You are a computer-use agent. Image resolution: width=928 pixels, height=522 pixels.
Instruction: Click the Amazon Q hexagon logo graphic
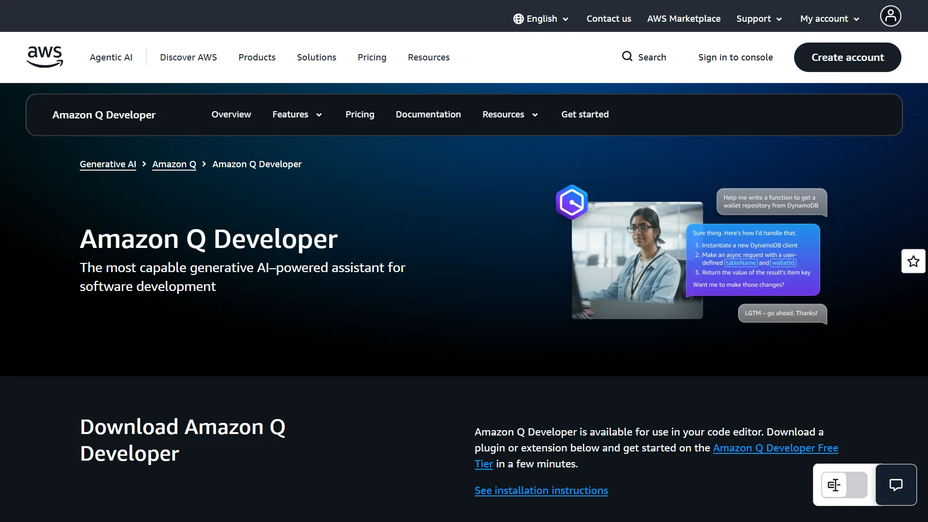(571, 202)
